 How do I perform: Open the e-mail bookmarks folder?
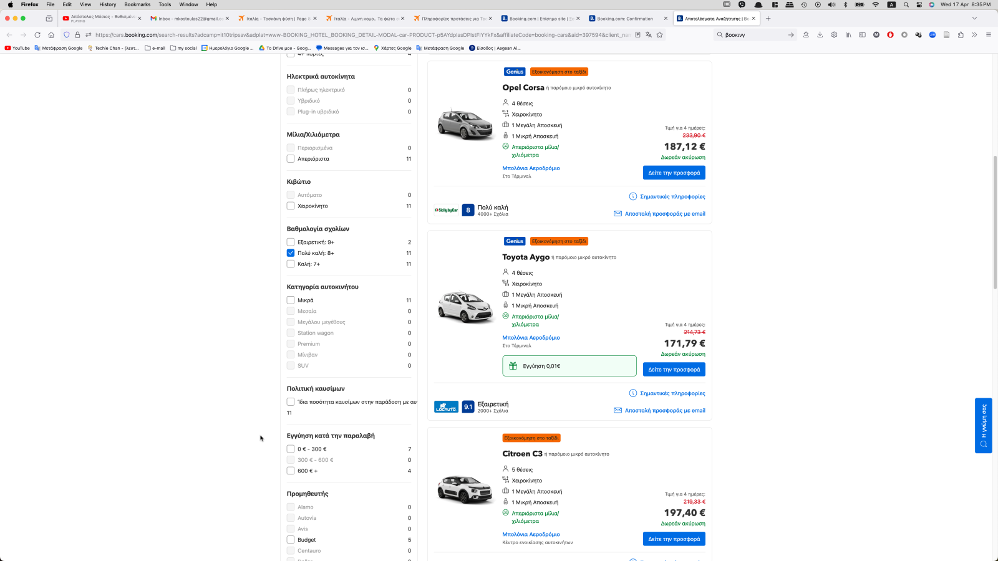[155, 48]
